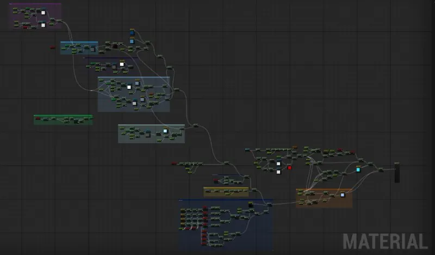The width and height of the screenshot is (435, 255).
Task: Select red node starting the long horizontal chain
Action: tap(174, 163)
